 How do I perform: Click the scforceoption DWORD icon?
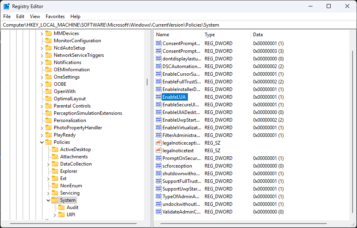pos(158,166)
